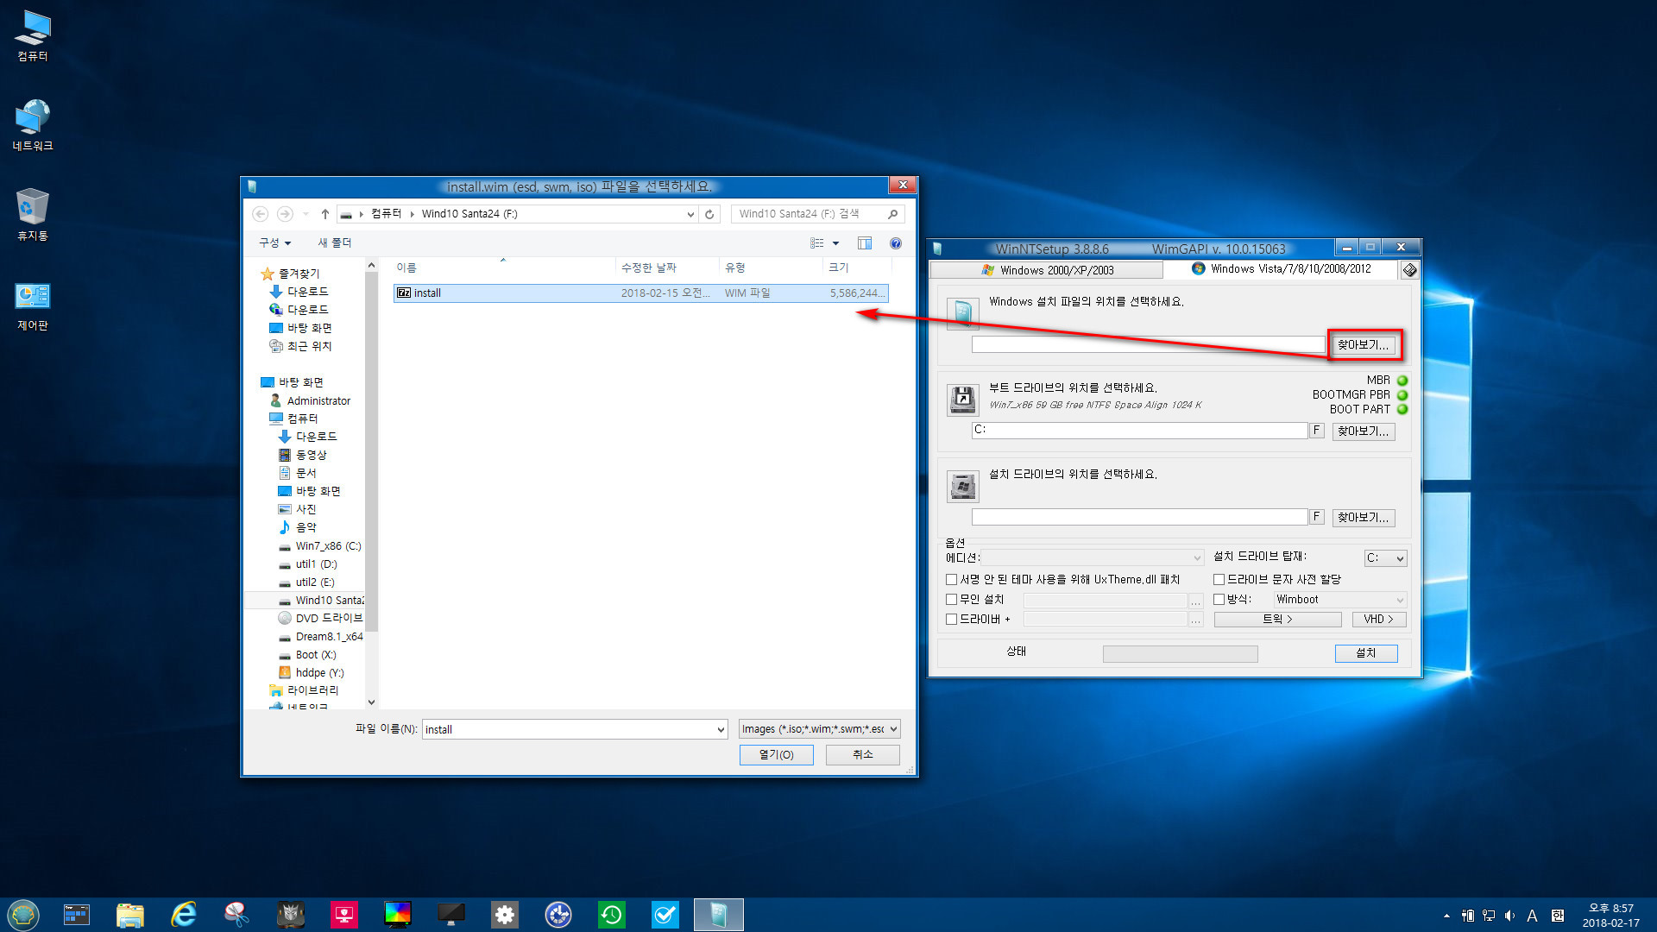Click the install status progress bar
This screenshot has height=932, width=1657.
coord(1180,654)
